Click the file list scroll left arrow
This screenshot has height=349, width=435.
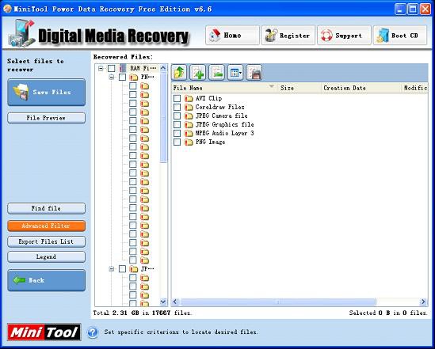click(x=175, y=302)
